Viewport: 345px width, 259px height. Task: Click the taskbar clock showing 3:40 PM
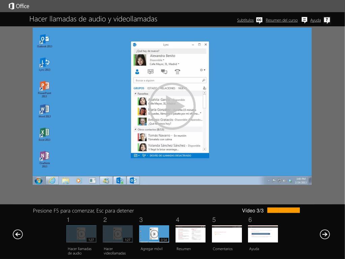click(301, 181)
